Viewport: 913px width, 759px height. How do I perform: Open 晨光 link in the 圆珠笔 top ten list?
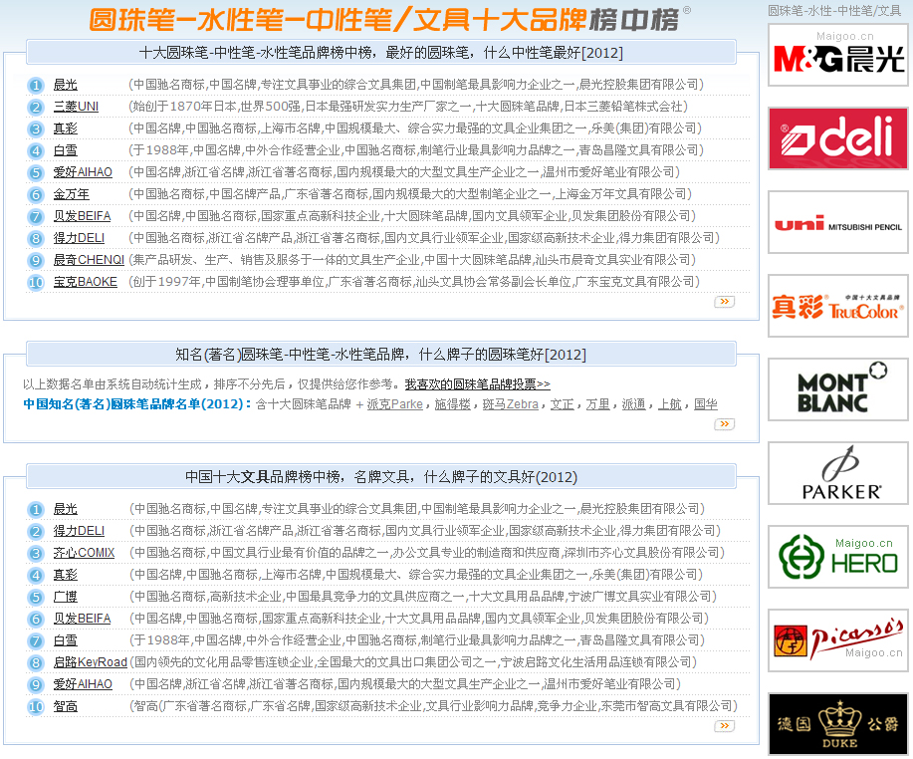(66, 85)
